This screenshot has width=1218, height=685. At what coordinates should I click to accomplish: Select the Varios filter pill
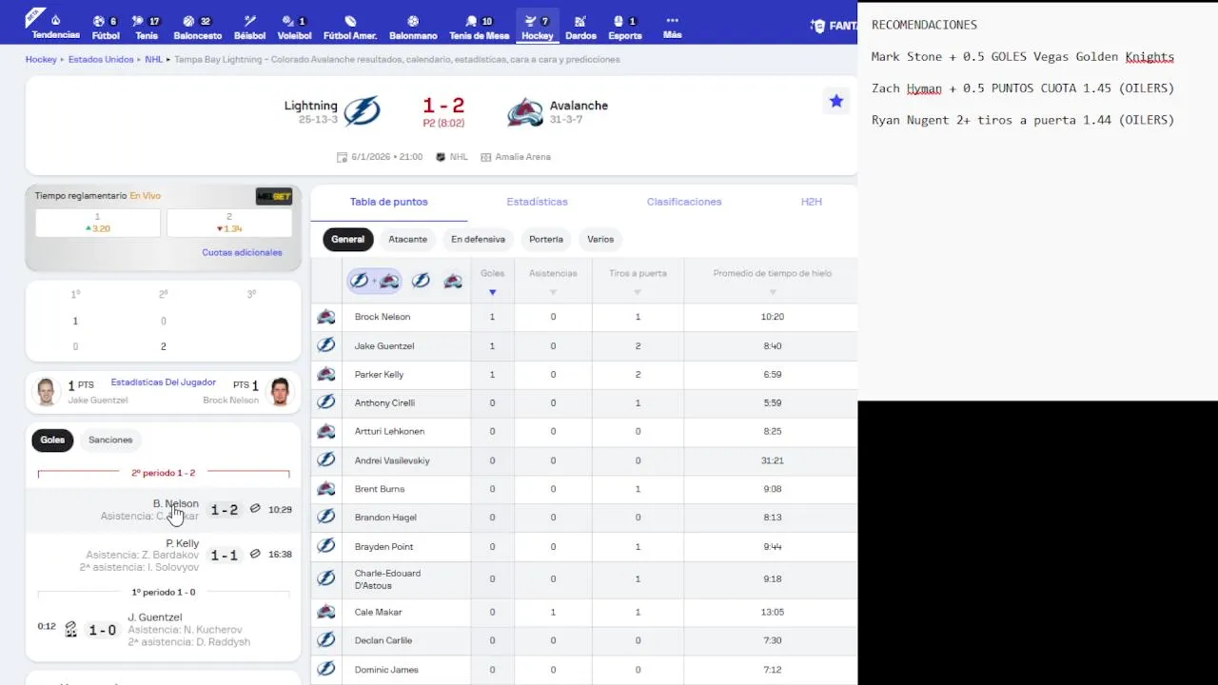coord(600,240)
